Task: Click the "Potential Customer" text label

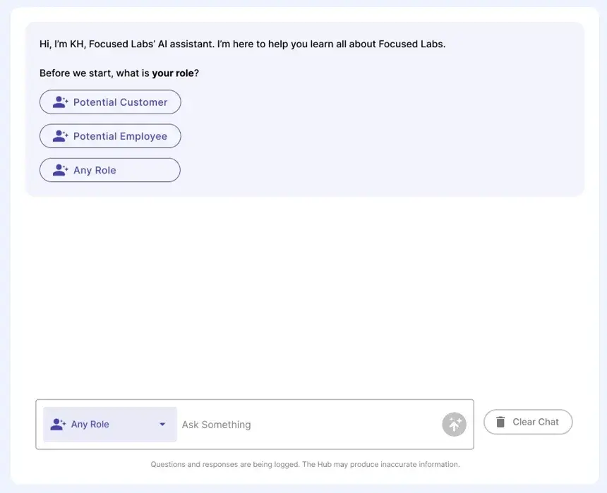Action: [121, 102]
